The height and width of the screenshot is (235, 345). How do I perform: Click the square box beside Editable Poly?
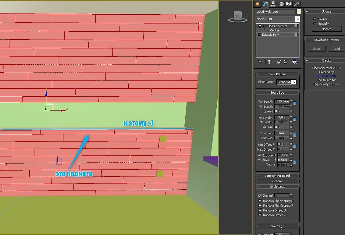pos(296,34)
